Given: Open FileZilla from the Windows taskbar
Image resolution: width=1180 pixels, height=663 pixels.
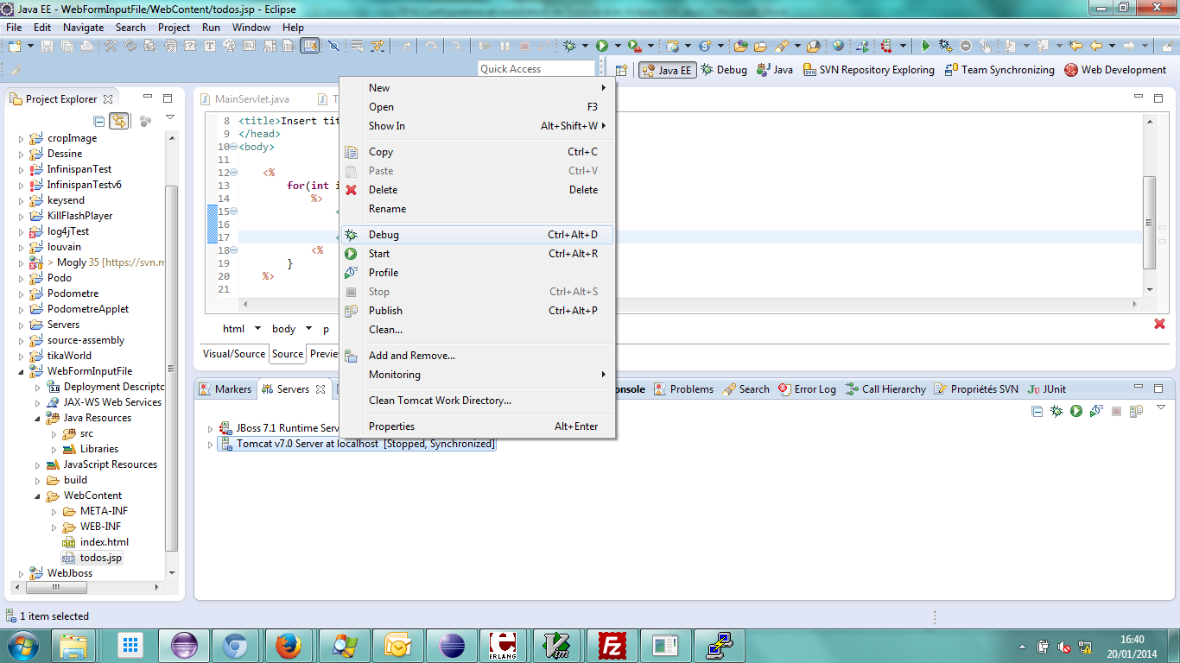Looking at the screenshot, I should pos(612,645).
